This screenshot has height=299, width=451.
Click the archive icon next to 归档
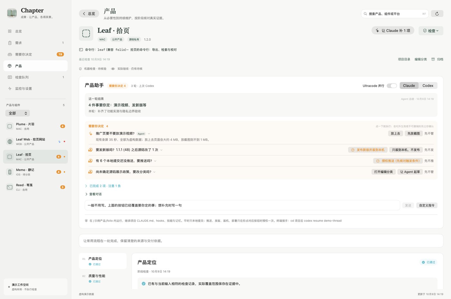click(x=433, y=59)
